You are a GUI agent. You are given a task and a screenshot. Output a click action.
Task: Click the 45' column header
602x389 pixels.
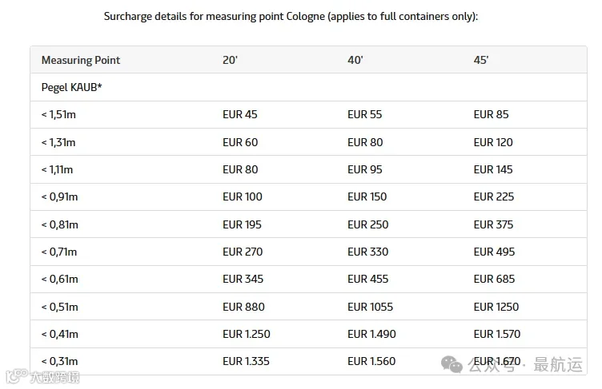pyautogui.click(x=480, y=60)
